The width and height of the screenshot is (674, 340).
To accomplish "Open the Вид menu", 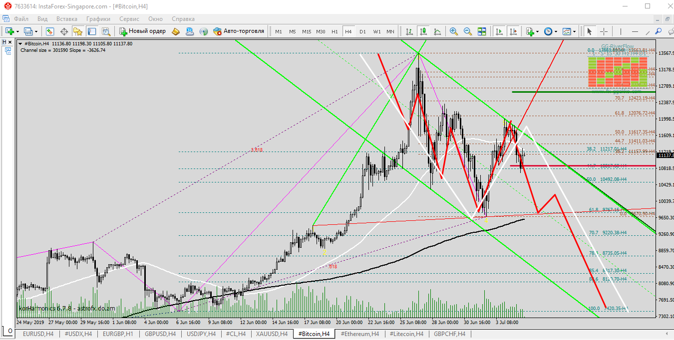I will (42, 18).
